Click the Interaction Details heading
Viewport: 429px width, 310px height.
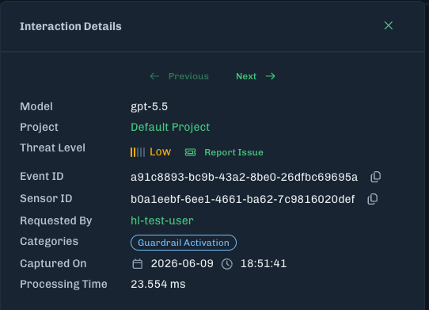pos(70,27)
